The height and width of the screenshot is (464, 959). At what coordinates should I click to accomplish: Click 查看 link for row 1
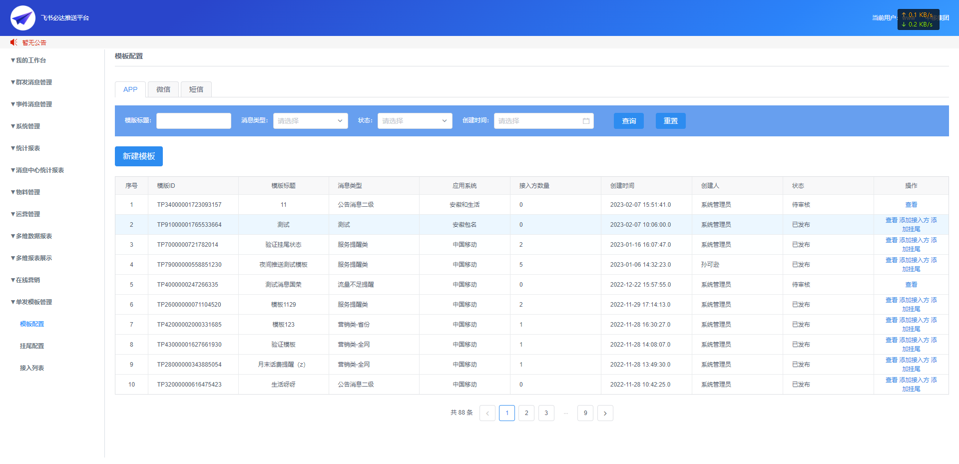tap(911, 205)
